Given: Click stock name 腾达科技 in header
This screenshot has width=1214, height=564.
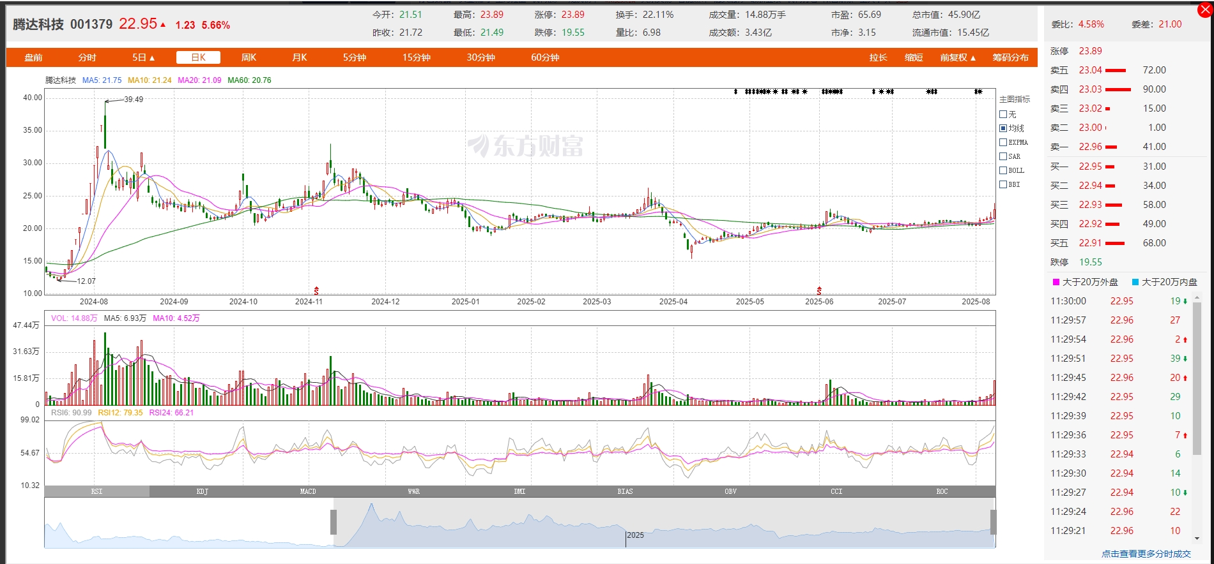Looking at the screenshot, I should coord(38,24).
